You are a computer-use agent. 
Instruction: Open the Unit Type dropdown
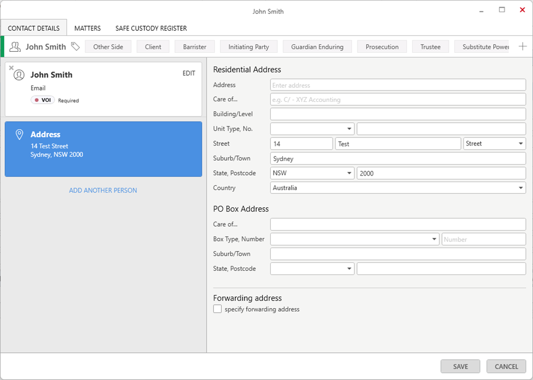tap(312, 129)
